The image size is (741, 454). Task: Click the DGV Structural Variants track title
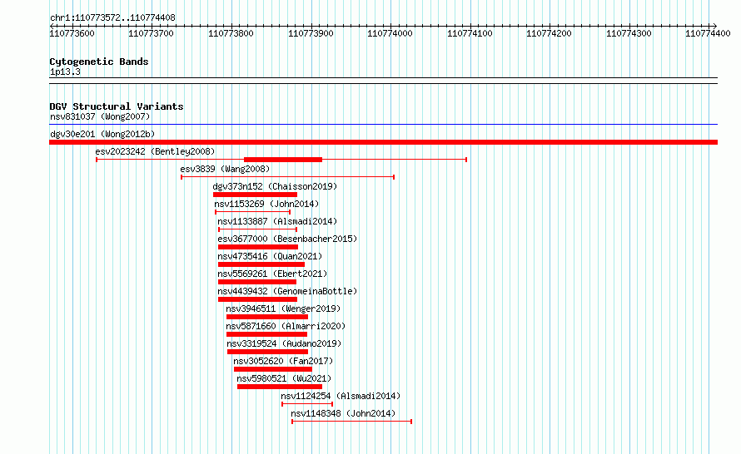pyautogui.click(x=117, y=106)
